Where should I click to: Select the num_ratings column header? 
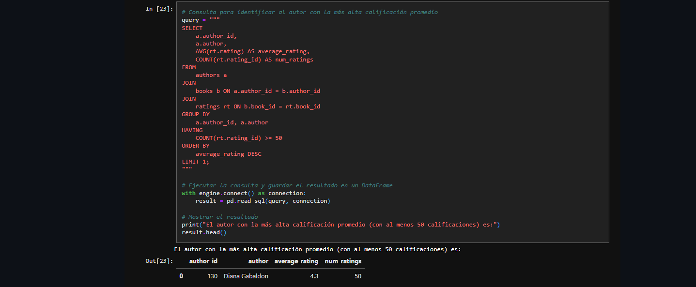343,261
